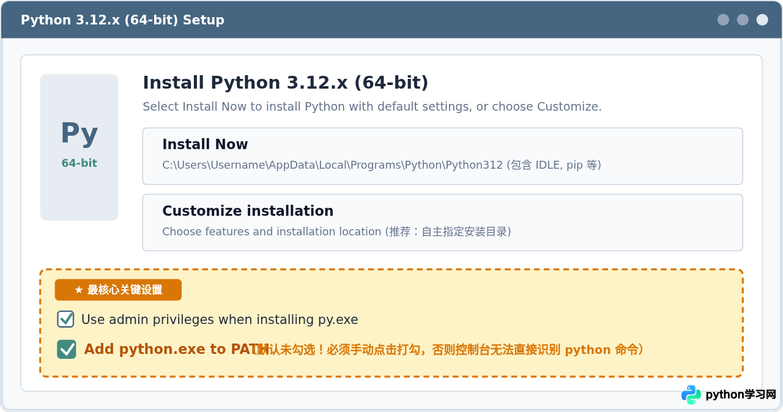Click the leftmost gray window control dot
The height and width of the screenshot is (412, 783).
pos(723,20)
